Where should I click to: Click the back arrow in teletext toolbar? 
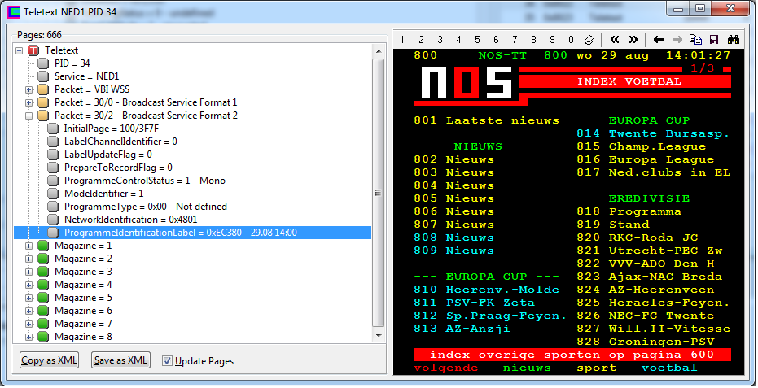659,40
